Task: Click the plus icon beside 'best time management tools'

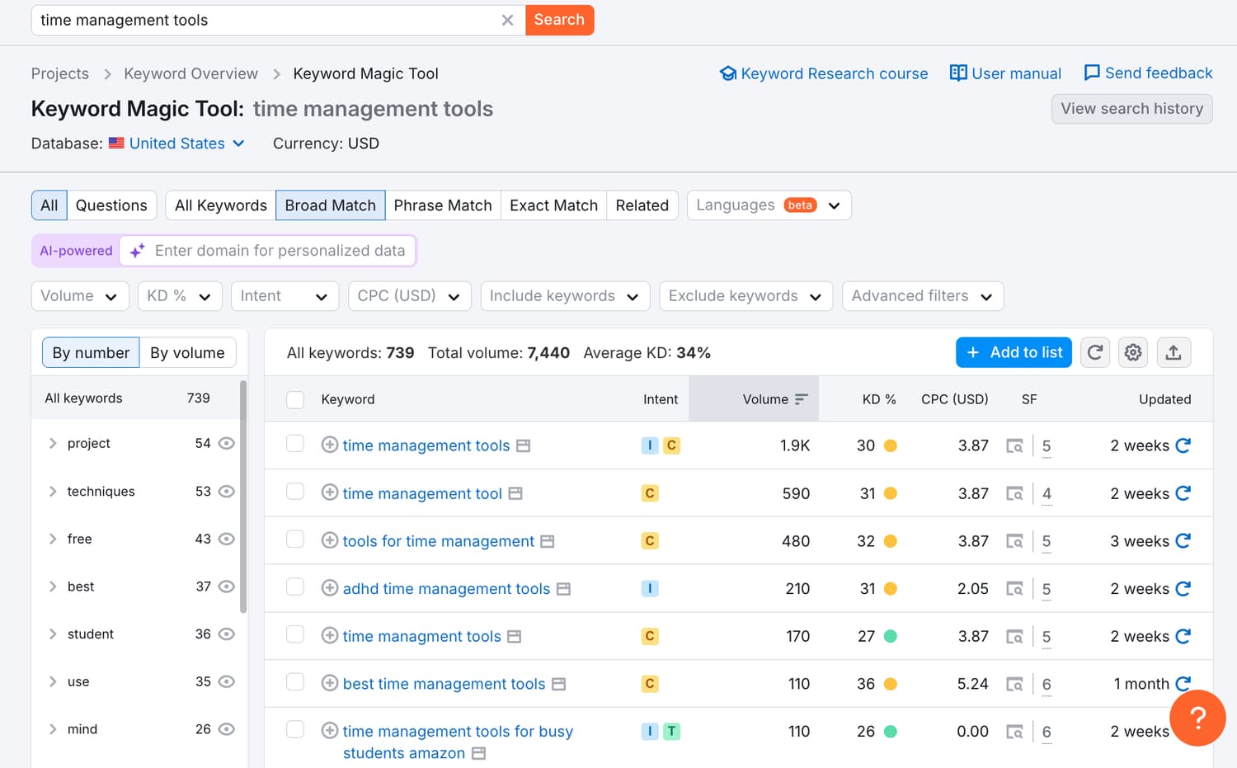Action: coord(330,683)
